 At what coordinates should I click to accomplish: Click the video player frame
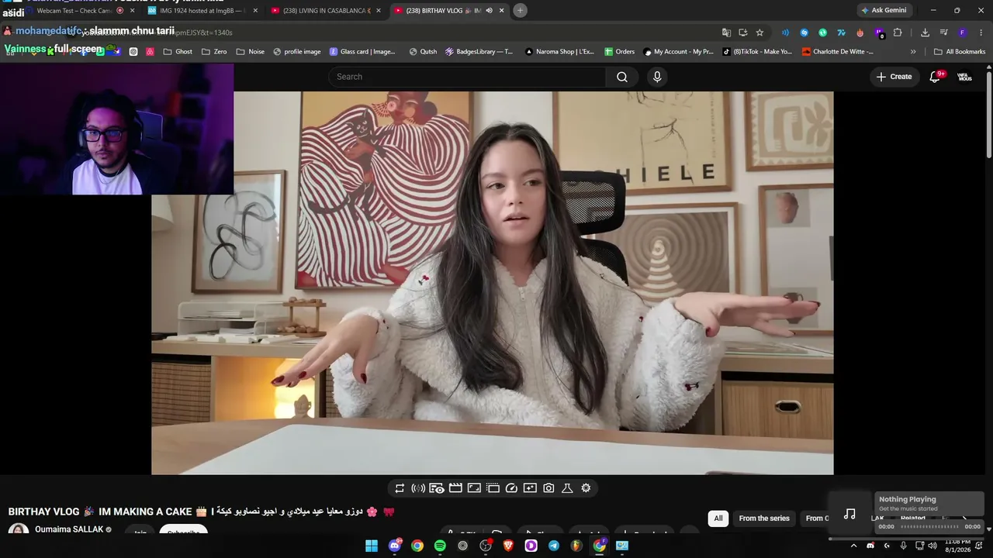pyautogui.click(x=493, y=283)
